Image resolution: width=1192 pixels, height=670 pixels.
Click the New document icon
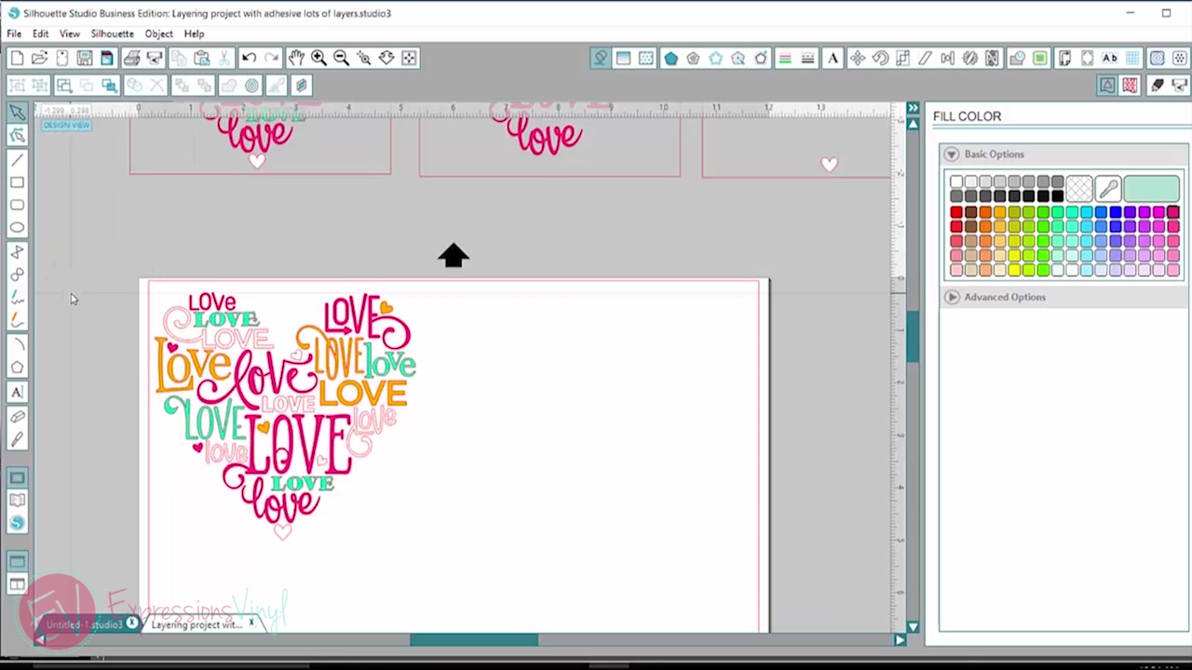point(17,58)
